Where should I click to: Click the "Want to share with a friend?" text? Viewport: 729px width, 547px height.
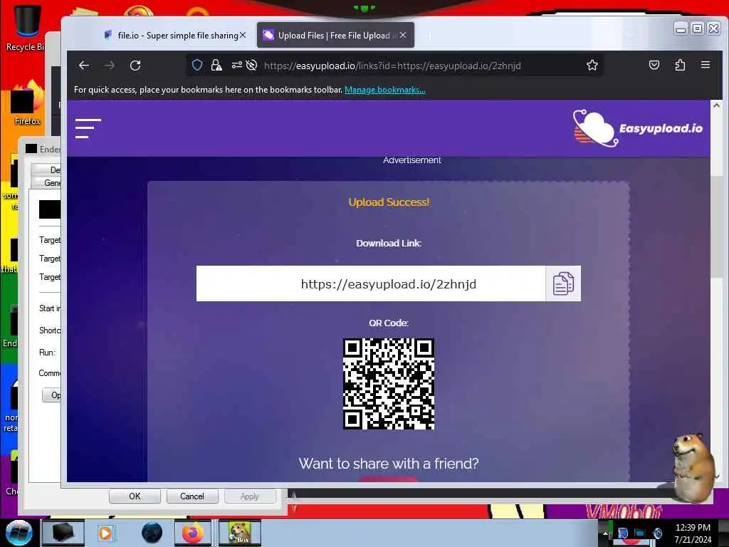389,464
